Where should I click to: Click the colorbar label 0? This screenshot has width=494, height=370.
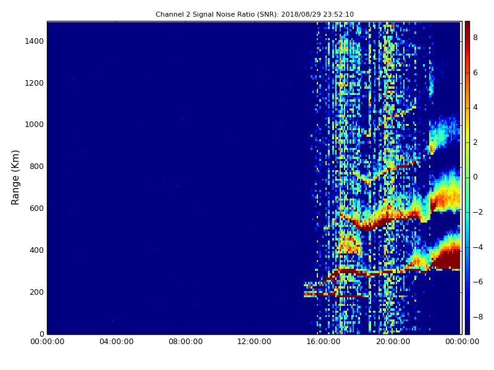click(x=475, y=177)
